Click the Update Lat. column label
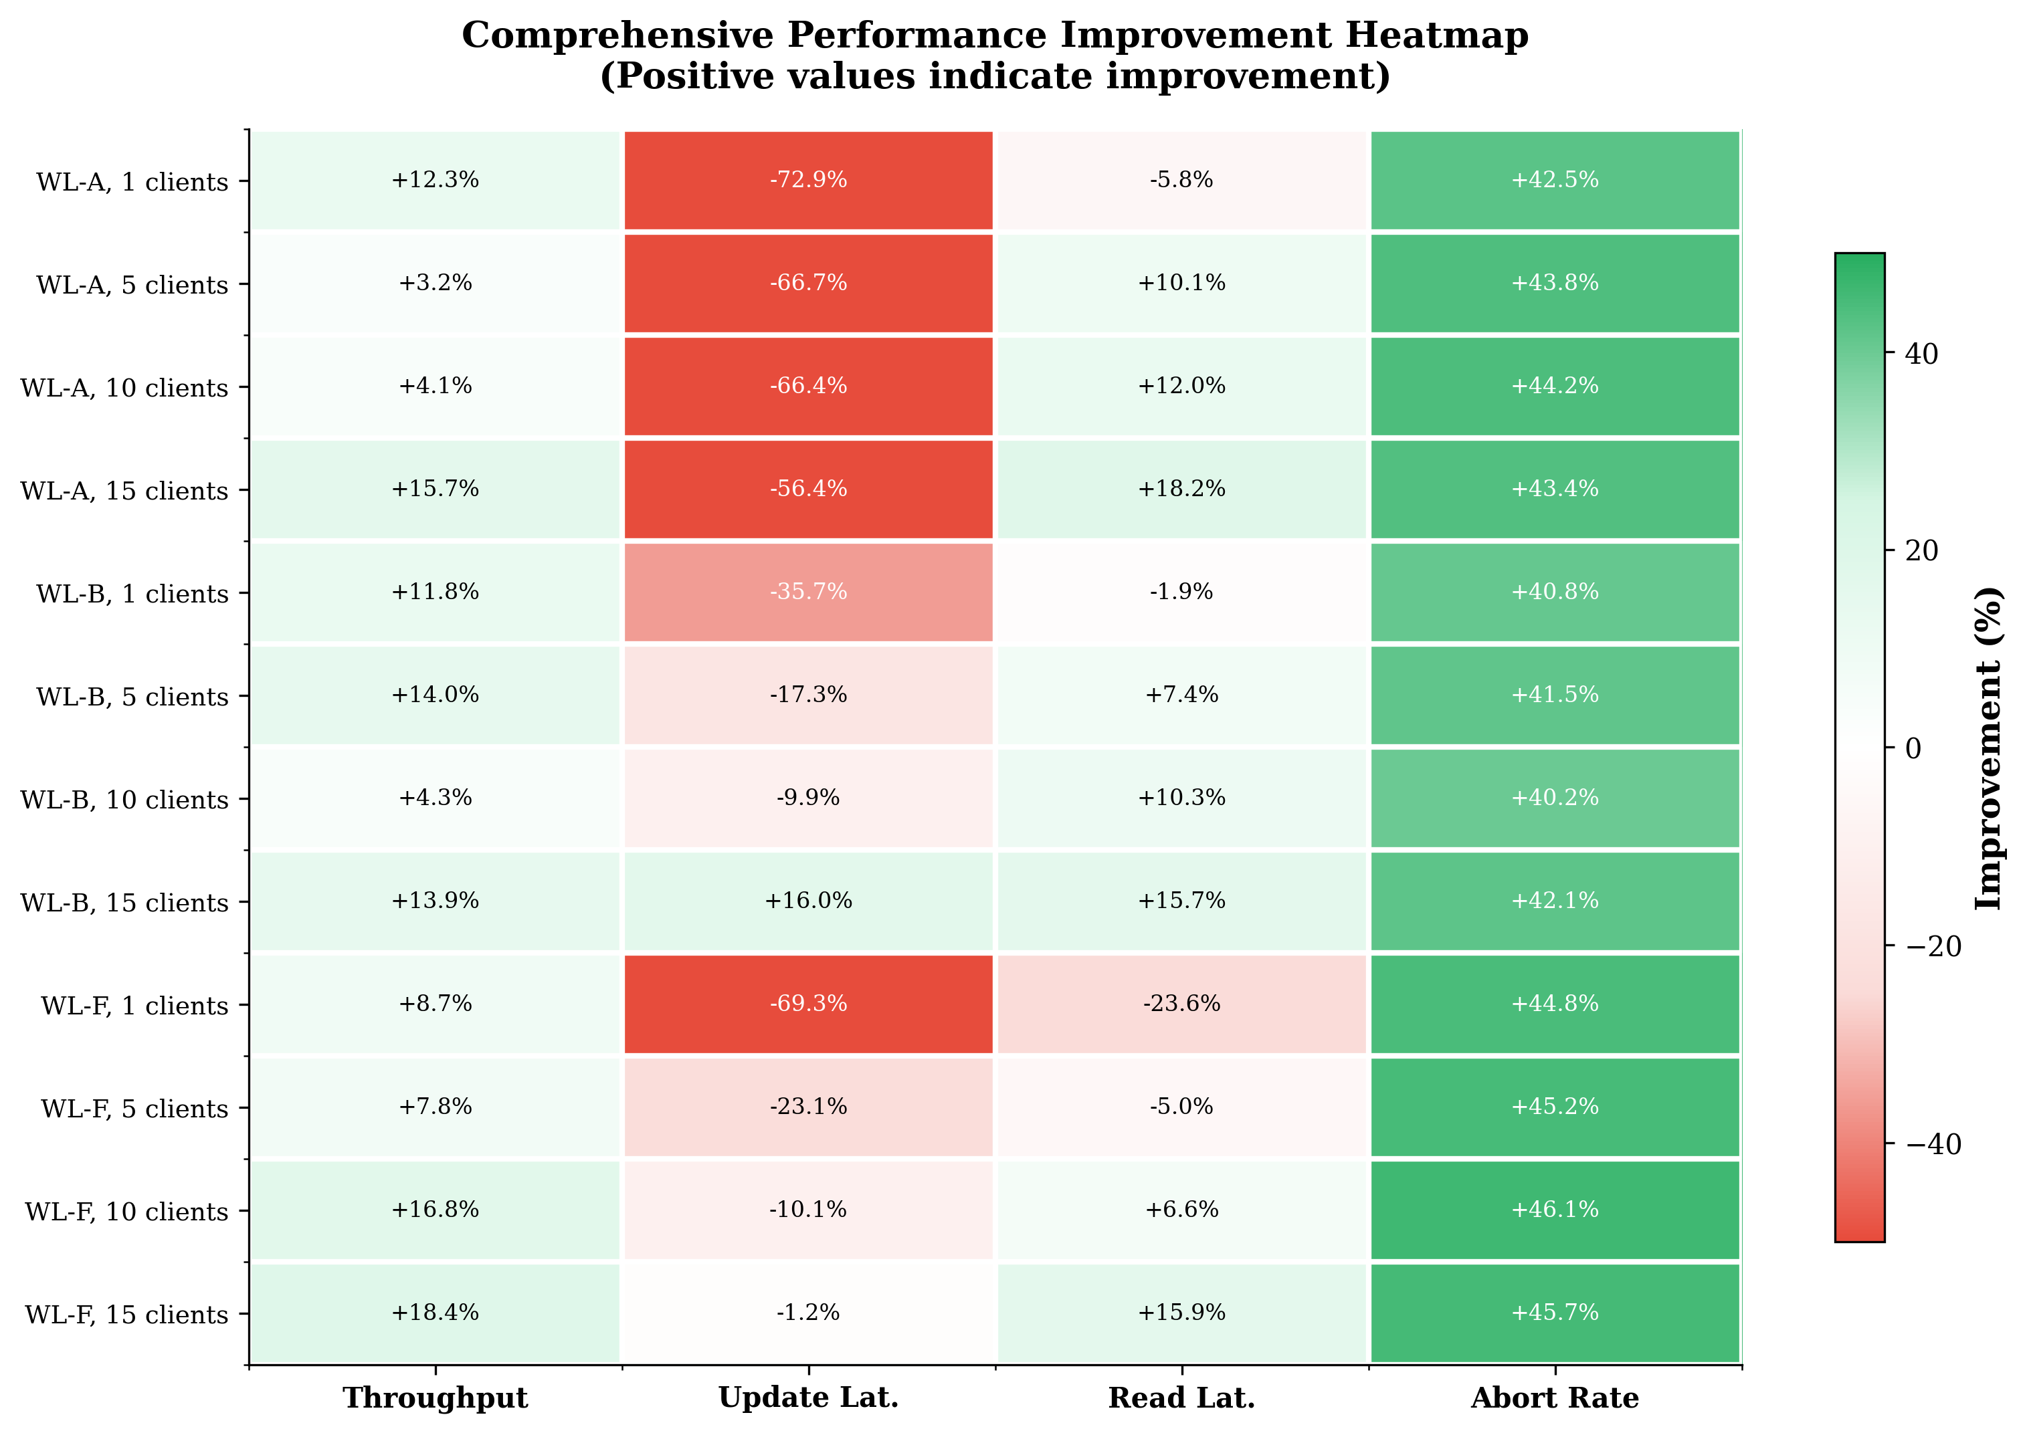 [x=808, y=1398]
